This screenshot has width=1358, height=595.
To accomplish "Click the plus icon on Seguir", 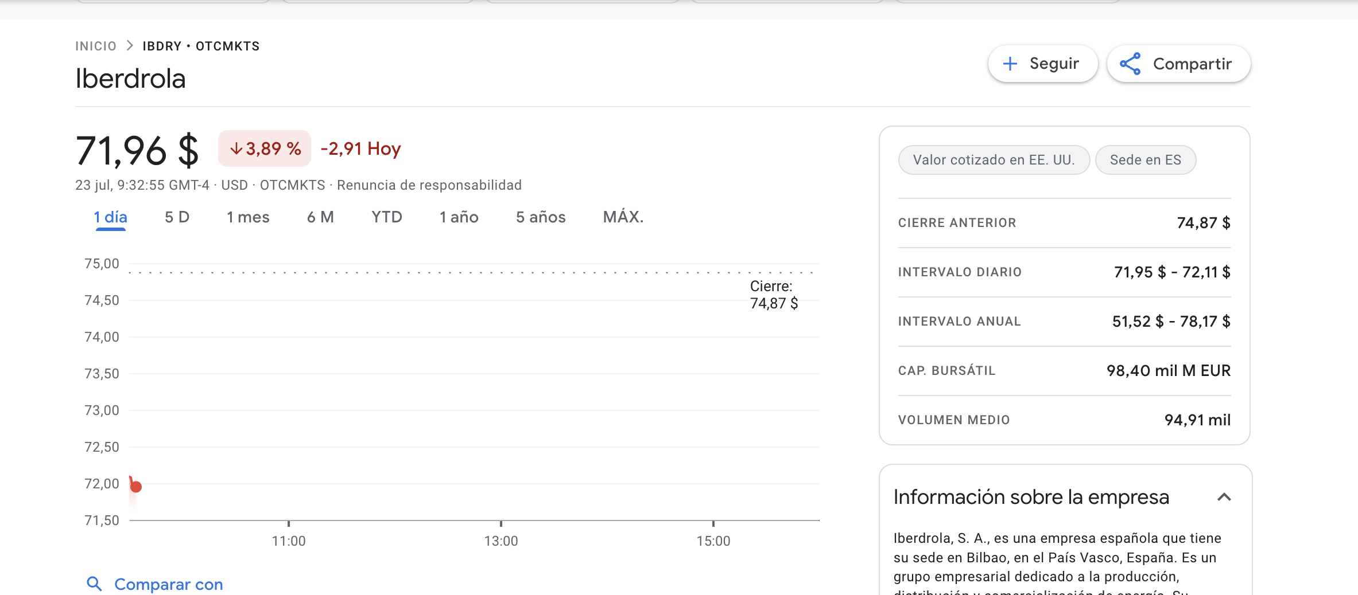I will coord(1010,64).
